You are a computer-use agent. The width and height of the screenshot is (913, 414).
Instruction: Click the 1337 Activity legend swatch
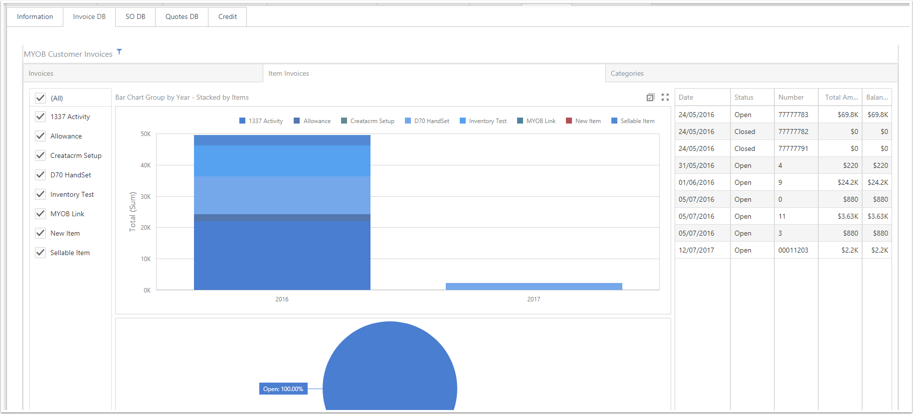242,121
